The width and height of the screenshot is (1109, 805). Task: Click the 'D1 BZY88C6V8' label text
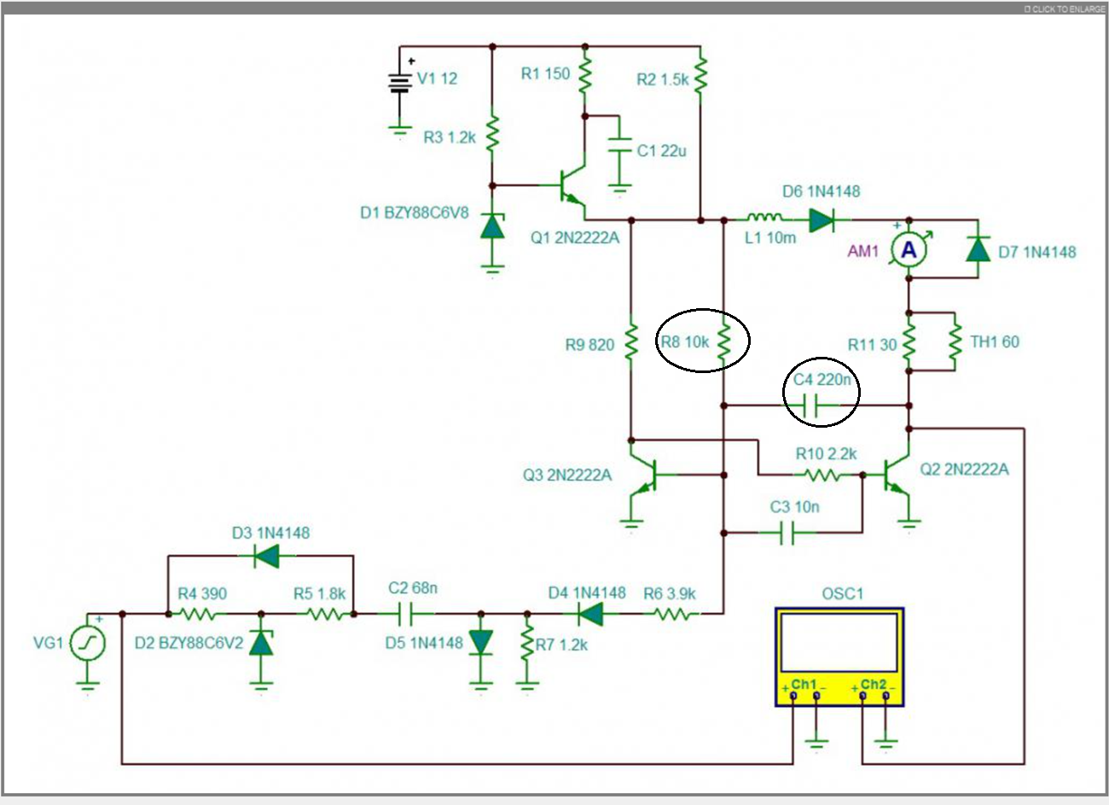(x=415, y=213)
